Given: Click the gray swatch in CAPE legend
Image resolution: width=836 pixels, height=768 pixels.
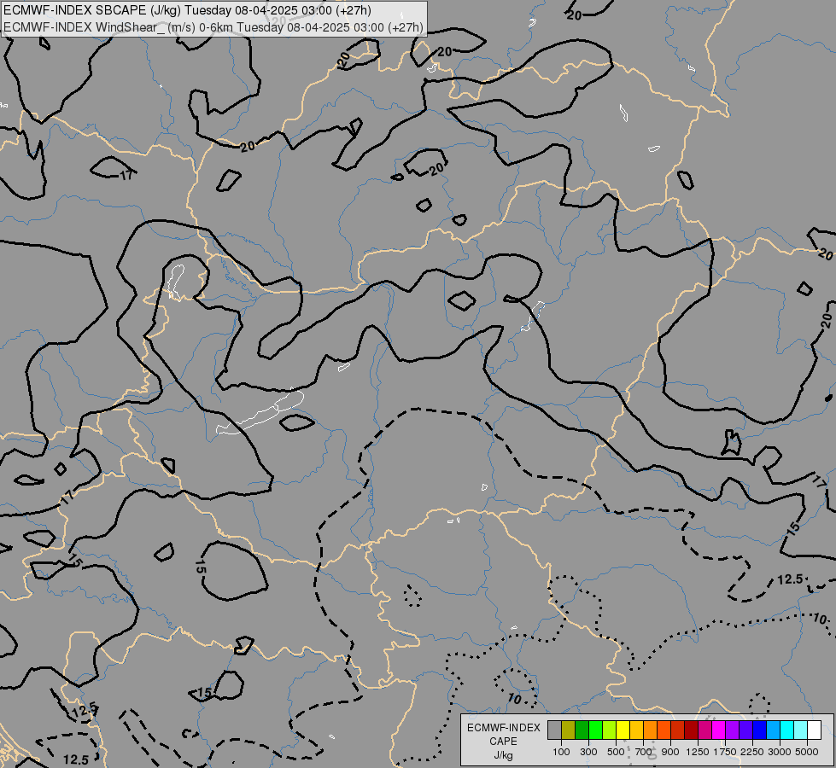Looking at the screenshot, I should click(x=555, y=730).
